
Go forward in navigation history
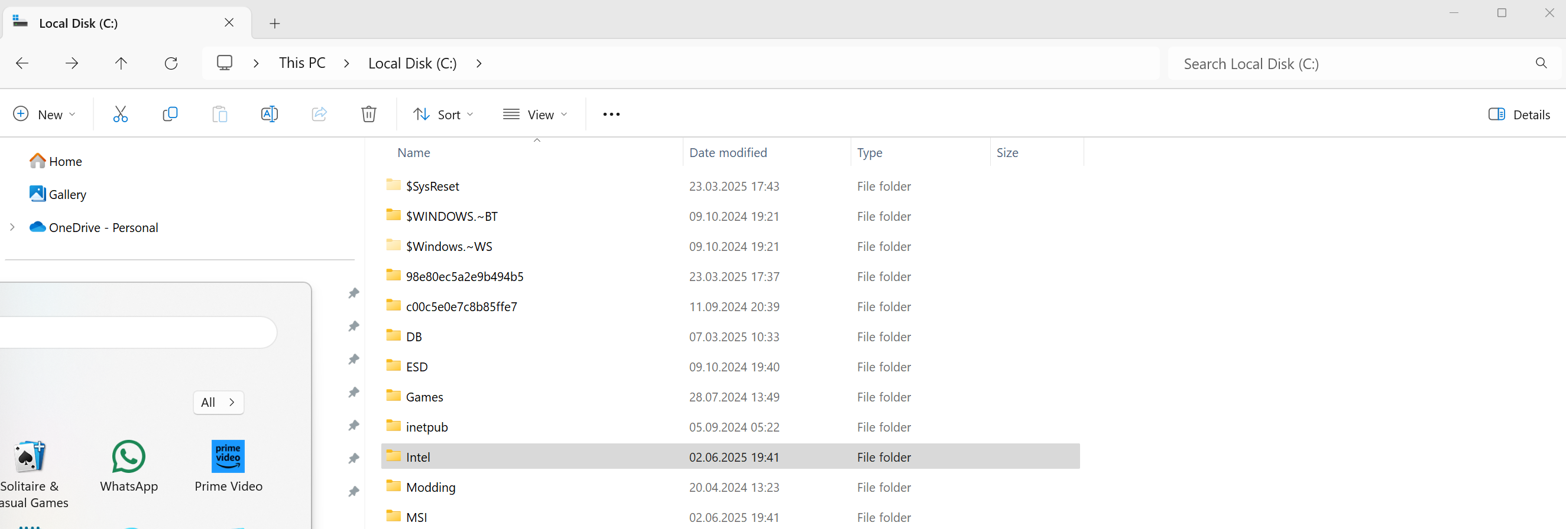[72, 63]
